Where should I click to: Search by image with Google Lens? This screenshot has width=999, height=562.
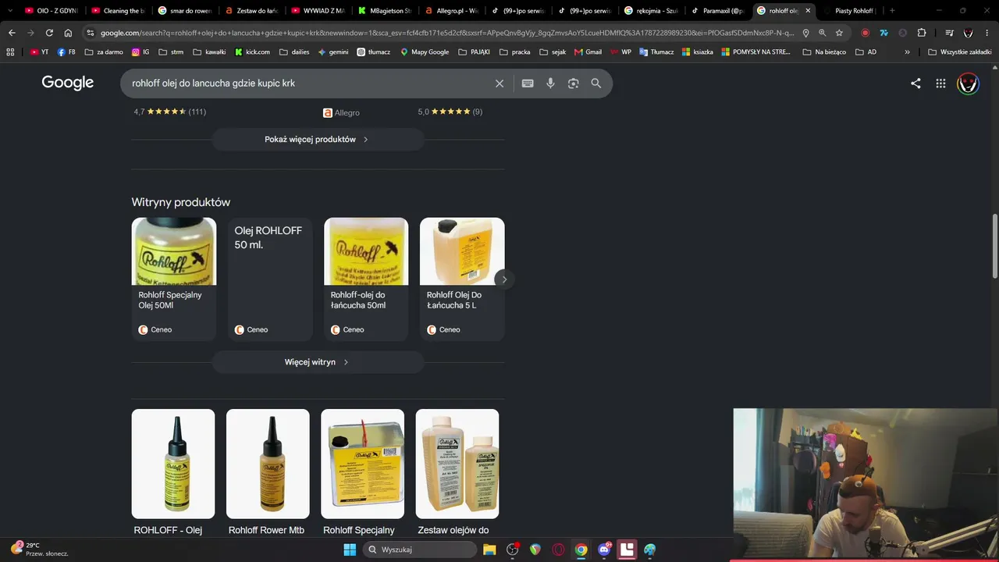573,84
